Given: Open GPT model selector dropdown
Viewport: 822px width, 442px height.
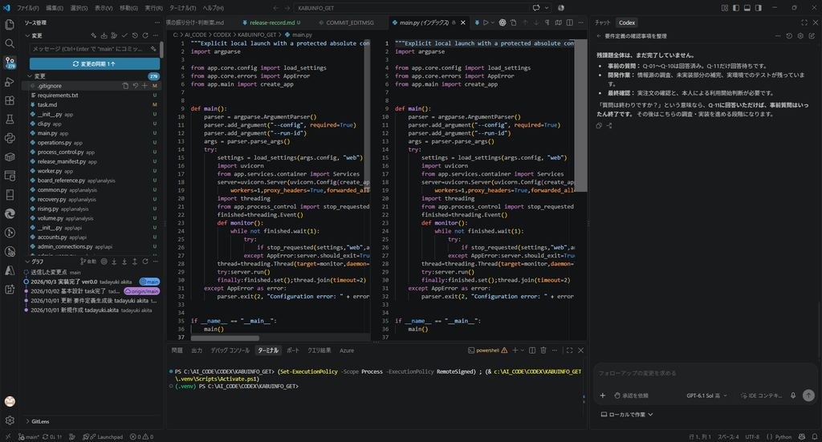Looking at the screenshot, I should click(x=706, y=395).
